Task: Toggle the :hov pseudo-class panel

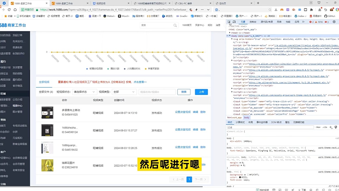Action: 318,127
